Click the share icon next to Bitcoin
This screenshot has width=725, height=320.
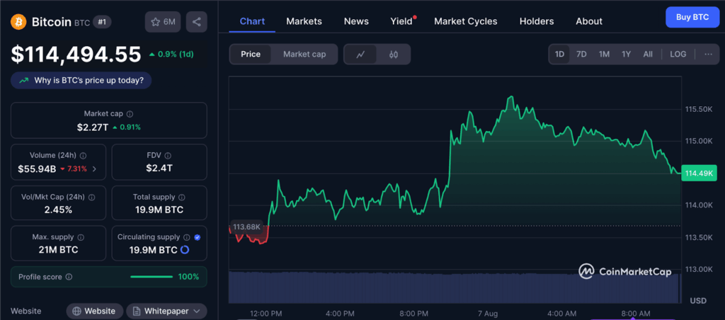point(196,22)
